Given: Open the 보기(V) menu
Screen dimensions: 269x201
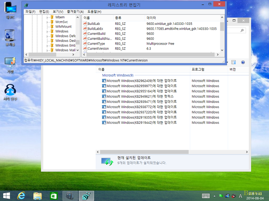Looking at the screenshot, I should click(58, 11).
